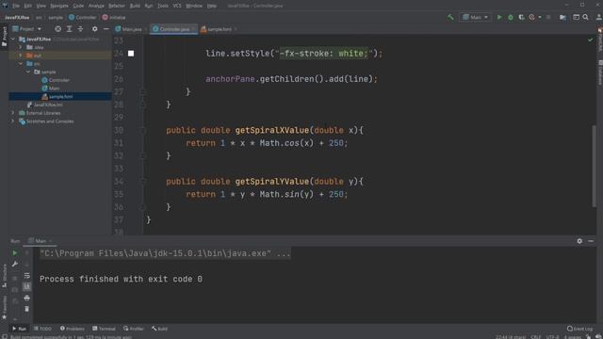Image resolution: width=603 pixels, height=339 pixels.
Task: Open the VCS menu
Action: tap(177, 6)
